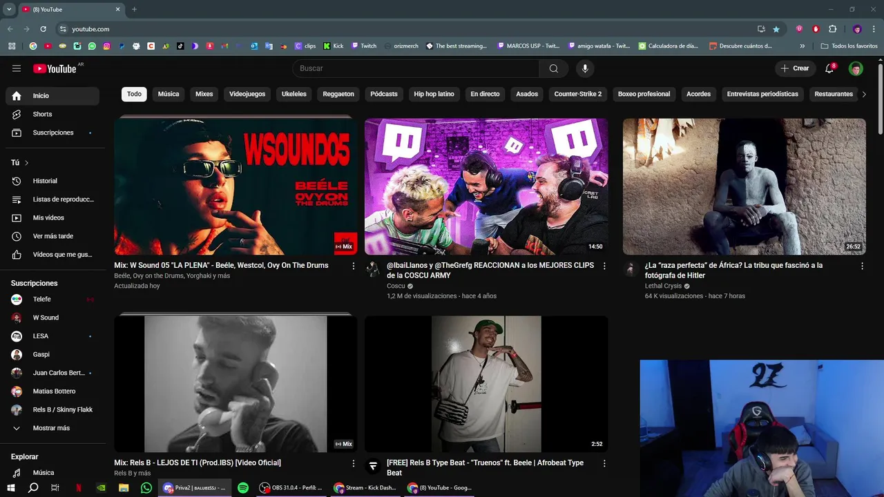Viewport: 884px width, 497px height.
Task: Click the YouTube logo
Action: 55,68
